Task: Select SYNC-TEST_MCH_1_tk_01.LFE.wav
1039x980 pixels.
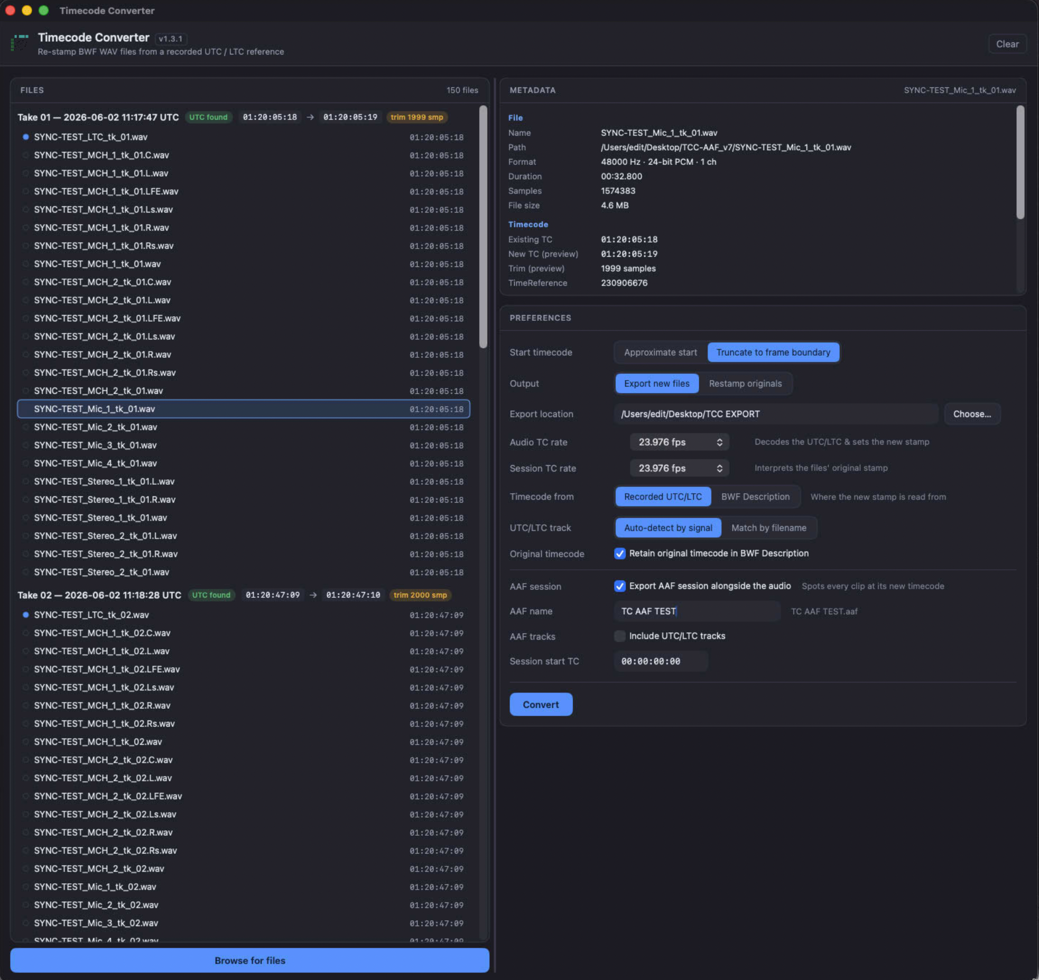Action: pos(244,191)
